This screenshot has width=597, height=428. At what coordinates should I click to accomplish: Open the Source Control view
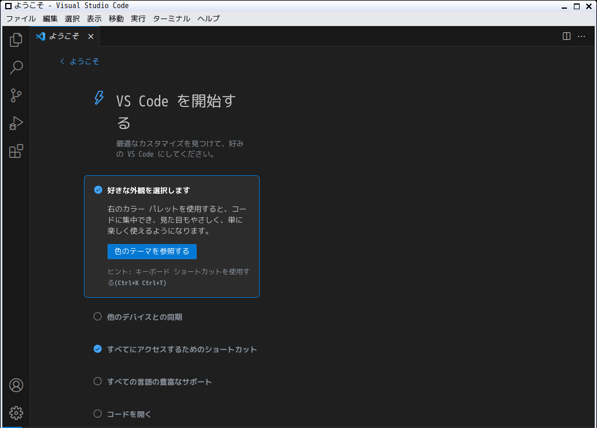pyautogui.click(x=16, y=95)
